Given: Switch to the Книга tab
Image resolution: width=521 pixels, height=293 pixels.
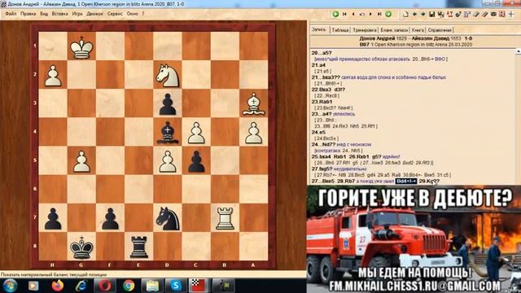Looking at the screenshot, I should tap(418, 30).
